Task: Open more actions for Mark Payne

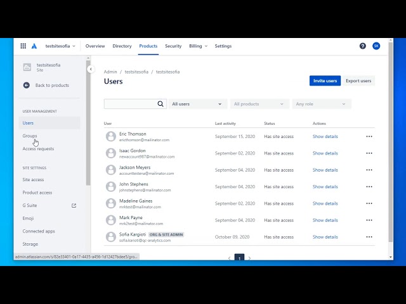Action: (369, 220)
